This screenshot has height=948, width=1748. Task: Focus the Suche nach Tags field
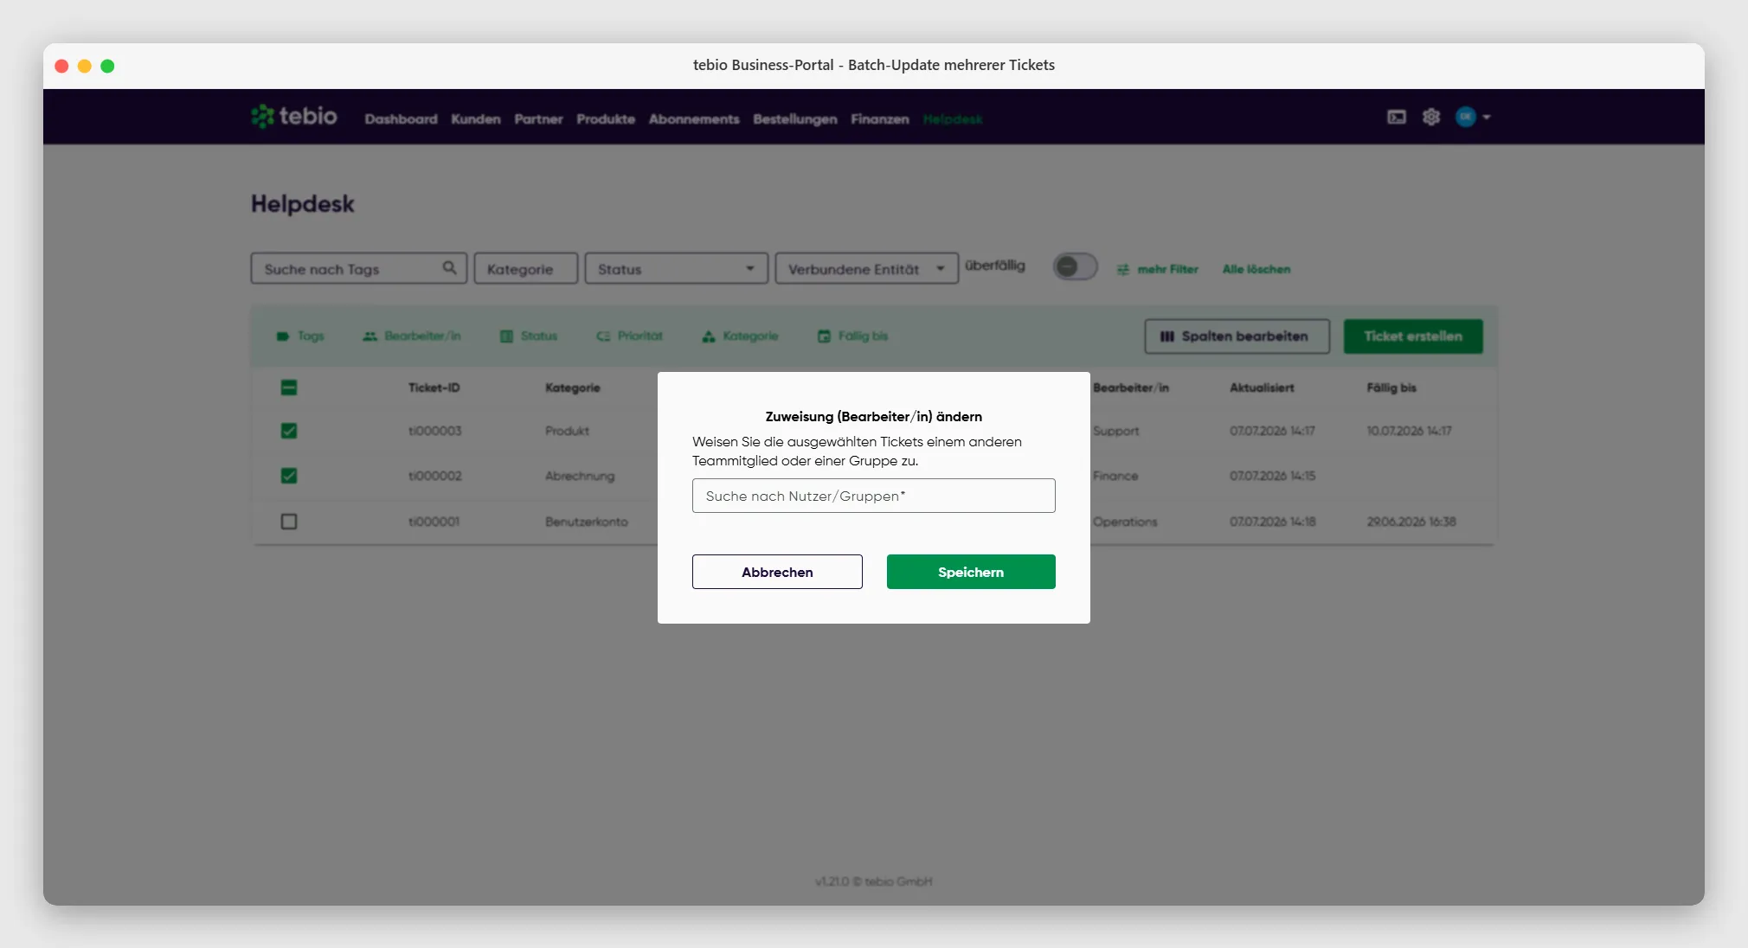[x=359, y=268]
